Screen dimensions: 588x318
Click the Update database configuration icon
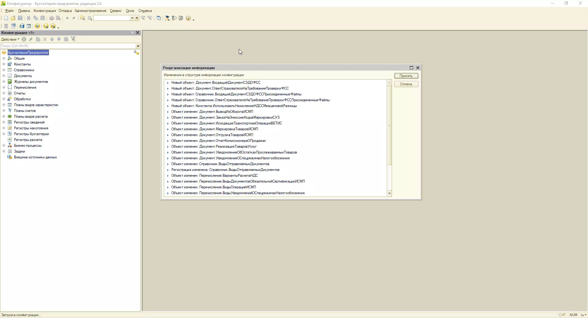[x=21, y=26]
